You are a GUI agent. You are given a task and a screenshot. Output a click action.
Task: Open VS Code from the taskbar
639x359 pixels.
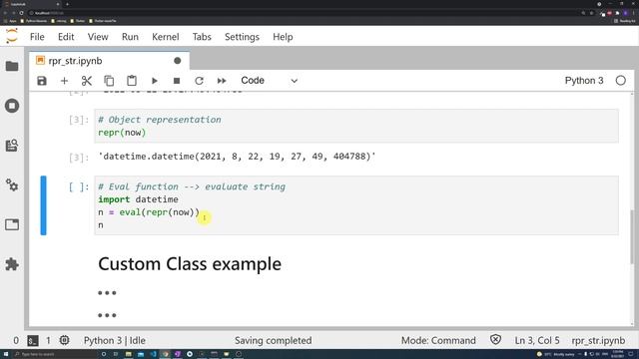point(153,354)
